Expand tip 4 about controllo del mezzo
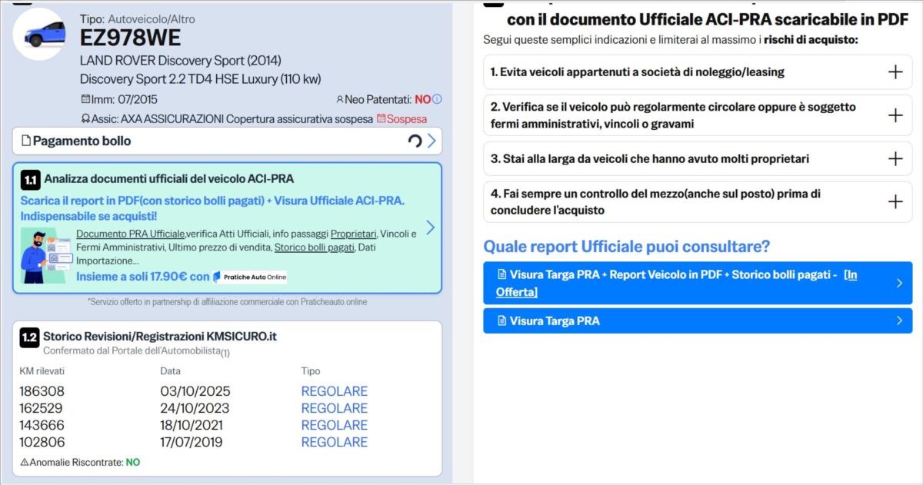The width and height of the screenshot is (923, 485). point(895,202)
